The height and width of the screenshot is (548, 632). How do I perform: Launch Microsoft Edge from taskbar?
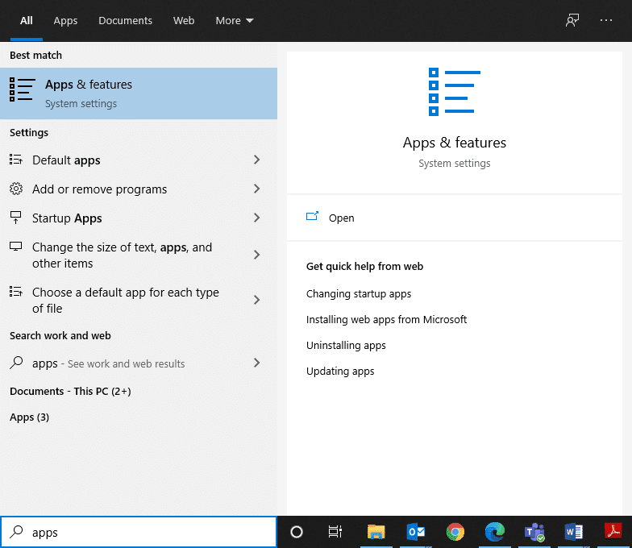click(495, 532)
